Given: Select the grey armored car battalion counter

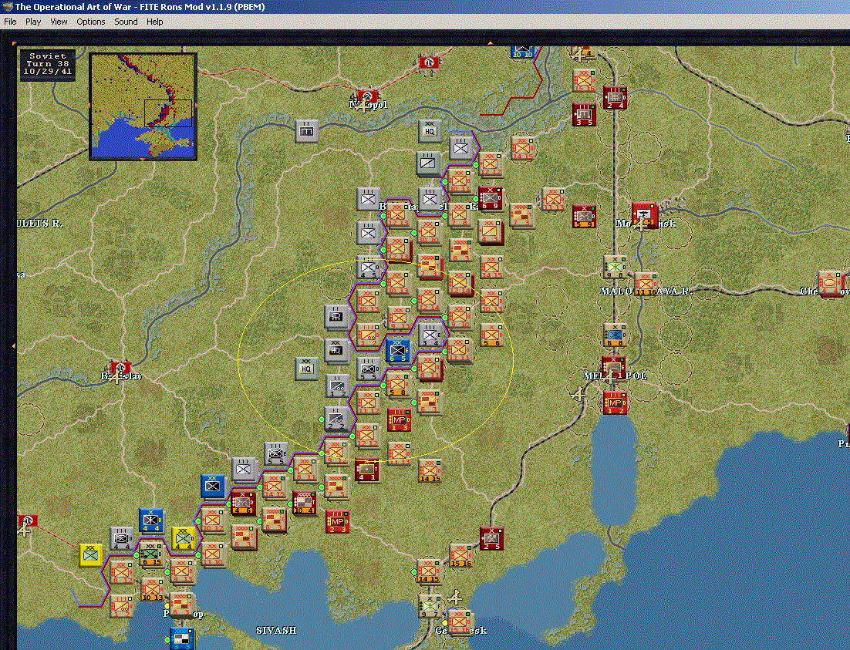Looking at the screenshot, I should click(336, 317).
